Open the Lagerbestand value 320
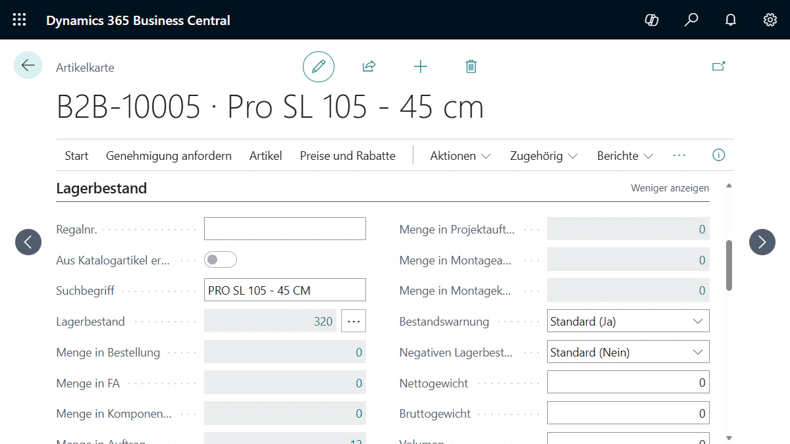 pos(323,322)
